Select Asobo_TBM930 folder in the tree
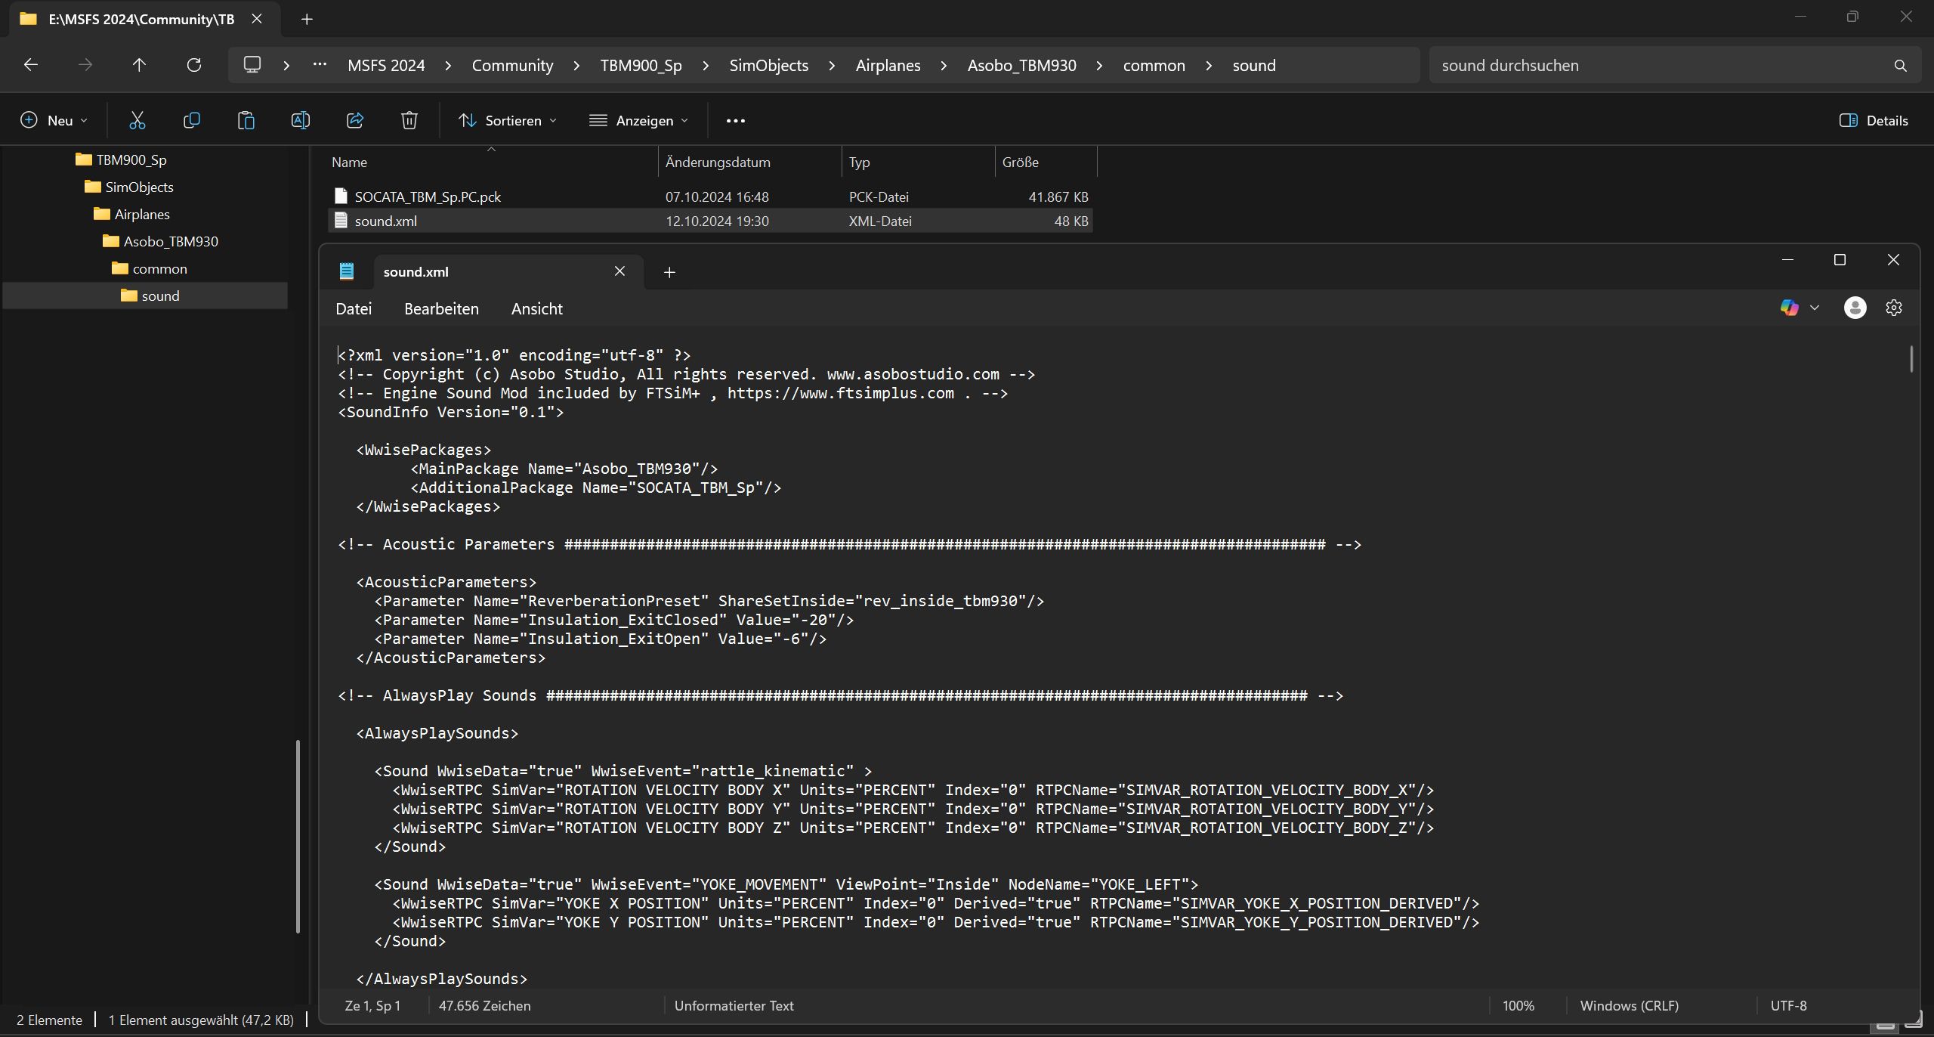 point(171,241)
